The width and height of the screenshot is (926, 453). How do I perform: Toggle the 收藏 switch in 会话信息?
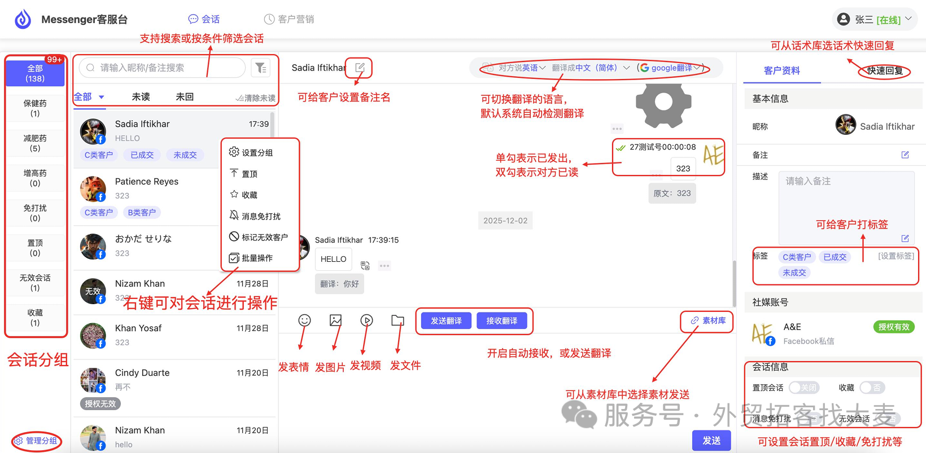872,388
